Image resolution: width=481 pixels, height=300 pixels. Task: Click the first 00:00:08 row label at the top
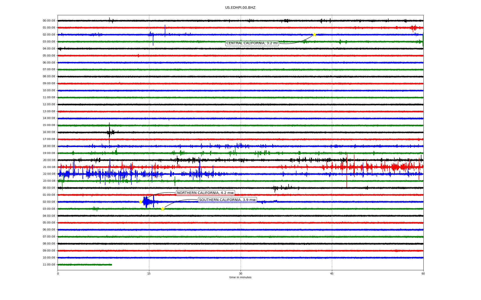[49, 21]
